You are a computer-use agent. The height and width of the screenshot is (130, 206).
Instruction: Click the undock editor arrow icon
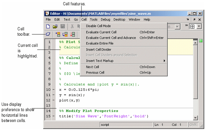click(x=194, y=19)
